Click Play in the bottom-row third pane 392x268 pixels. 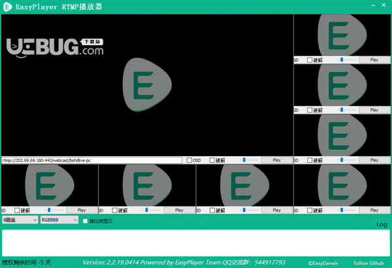(277, 210)
